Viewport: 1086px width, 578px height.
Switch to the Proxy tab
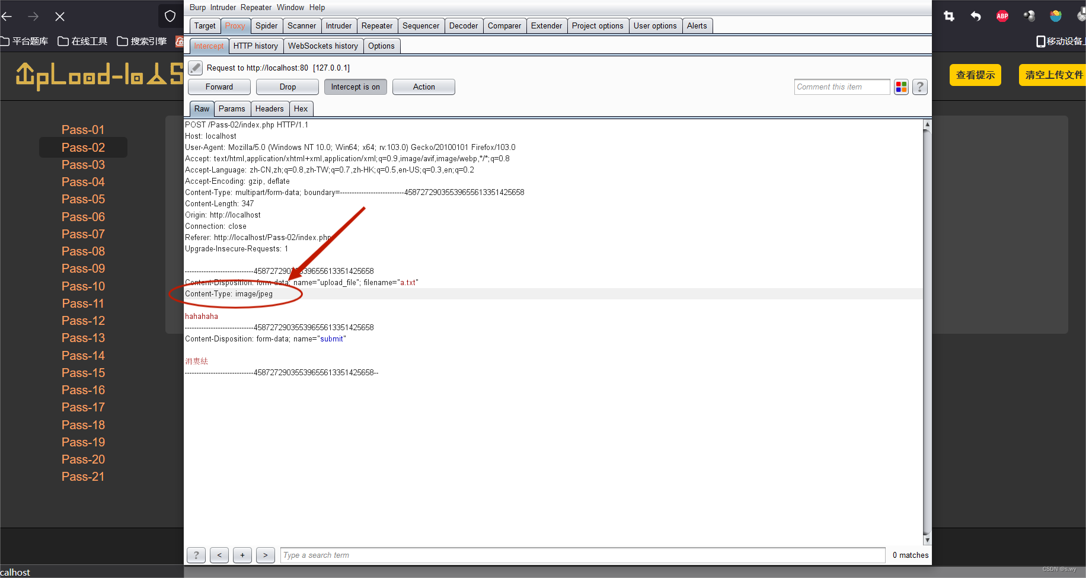click(x=235, y=26)
